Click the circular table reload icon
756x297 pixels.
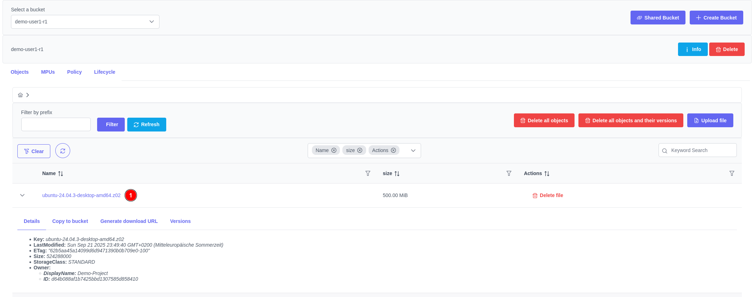coord(63,151)
